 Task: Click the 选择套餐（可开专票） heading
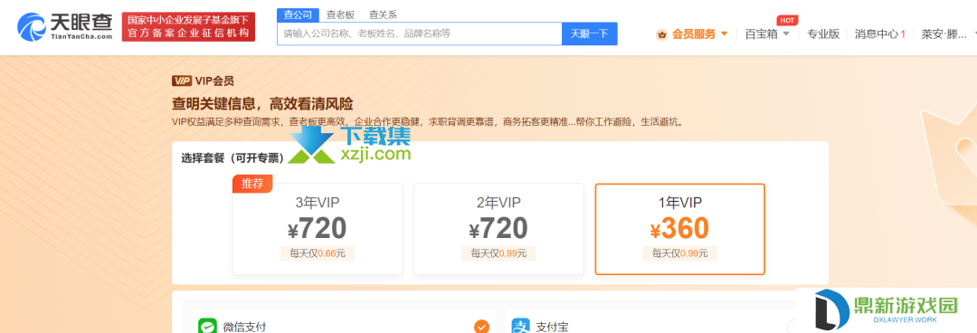tap(232, 157)
